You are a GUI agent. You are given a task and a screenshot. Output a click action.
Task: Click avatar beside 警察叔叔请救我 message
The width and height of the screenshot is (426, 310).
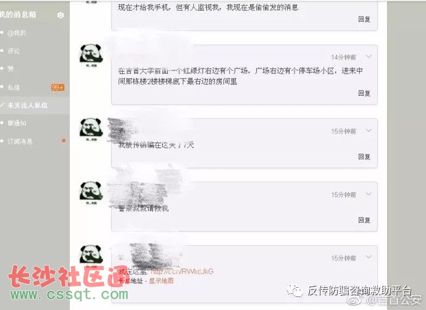pos(91,193)
